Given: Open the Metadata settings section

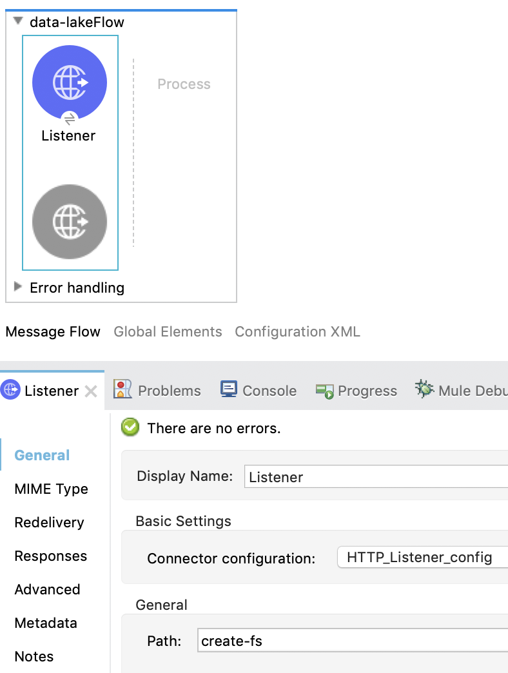Looking at the screenshot, I should tap(45, 623).
